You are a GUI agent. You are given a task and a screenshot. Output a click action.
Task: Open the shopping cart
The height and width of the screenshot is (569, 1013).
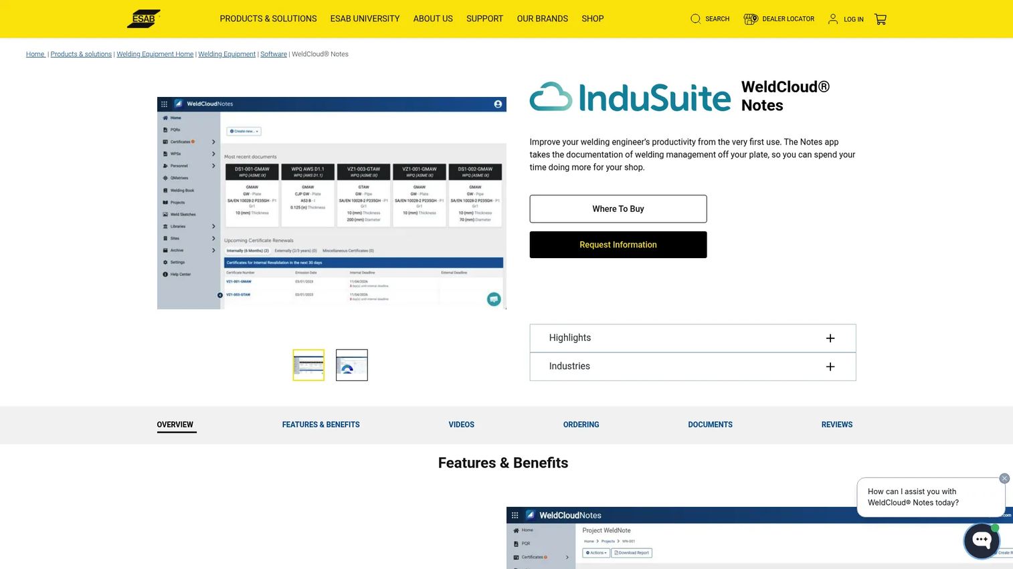point(881,19)
